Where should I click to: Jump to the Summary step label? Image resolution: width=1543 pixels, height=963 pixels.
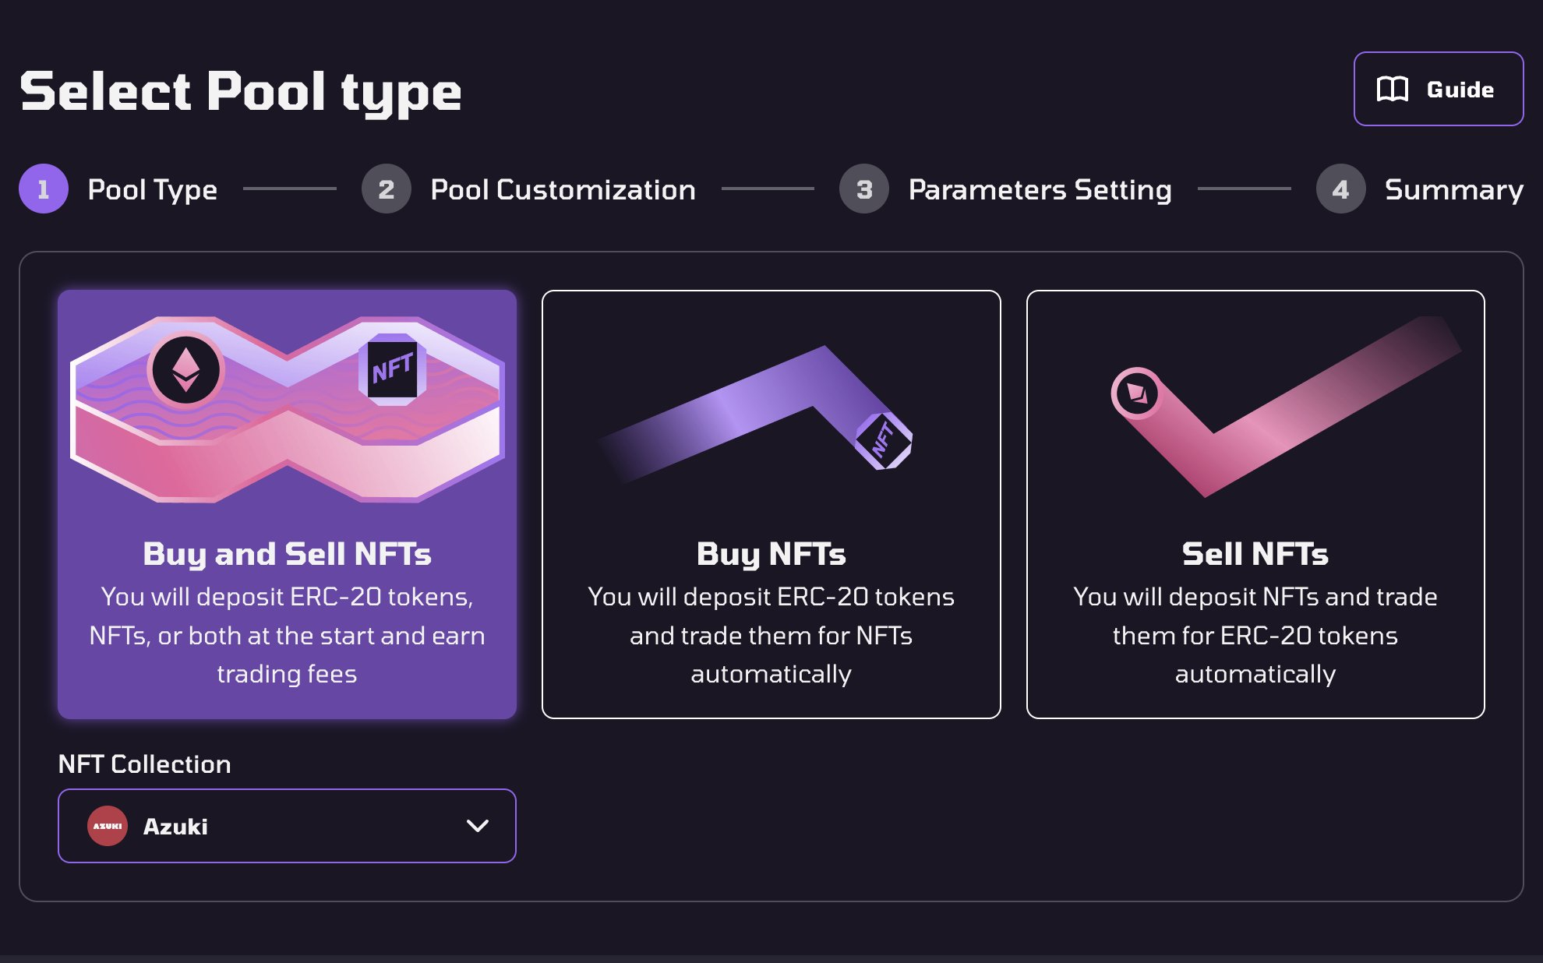tap(1453, 189)
